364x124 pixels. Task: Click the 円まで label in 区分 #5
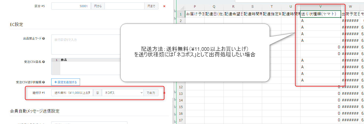click(151, 6)
